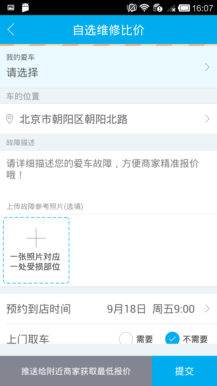Image resolution: width=217 pixels, height=386 pixels.
Task: Tap 推送给附近商家获取最低报价 banner
Action: (76, 371)
